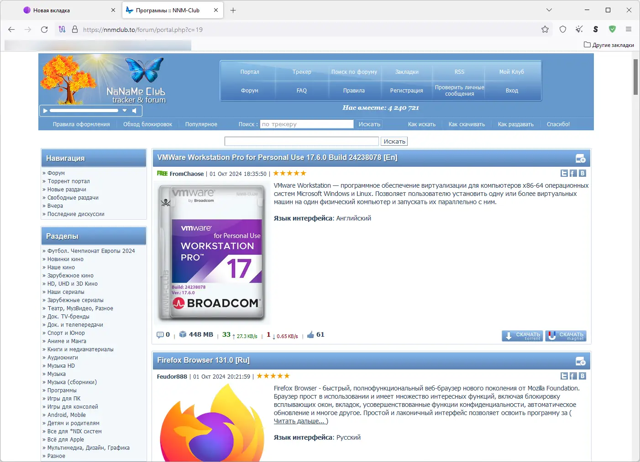Image resolution: width=640 pixels, height=462 pixels.
Task: Reload the current page
Action: point(44,30)
